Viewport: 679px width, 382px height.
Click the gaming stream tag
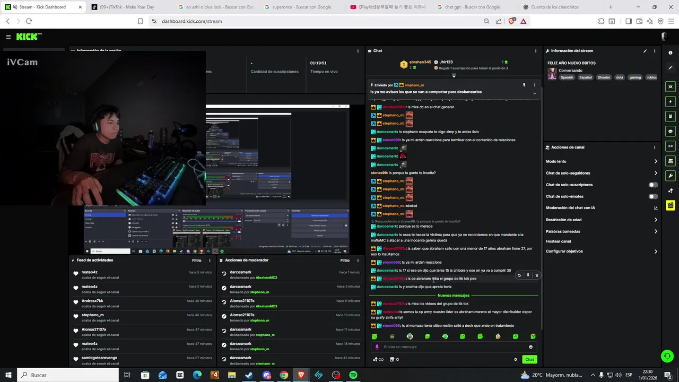pos(635,77)
